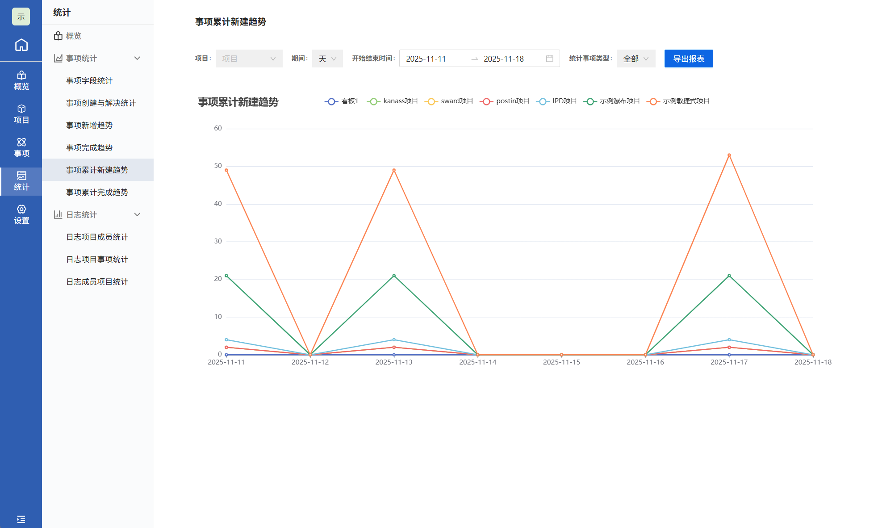
Task: Open the 概览 overview sidebar icon
Action: tap(21, 80)
